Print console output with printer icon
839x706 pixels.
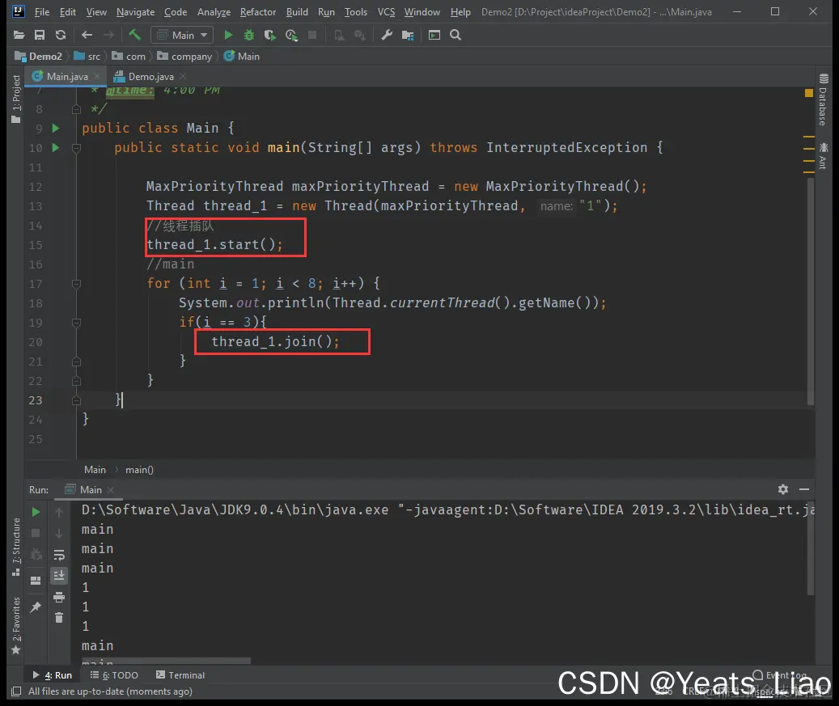[59, 597]
